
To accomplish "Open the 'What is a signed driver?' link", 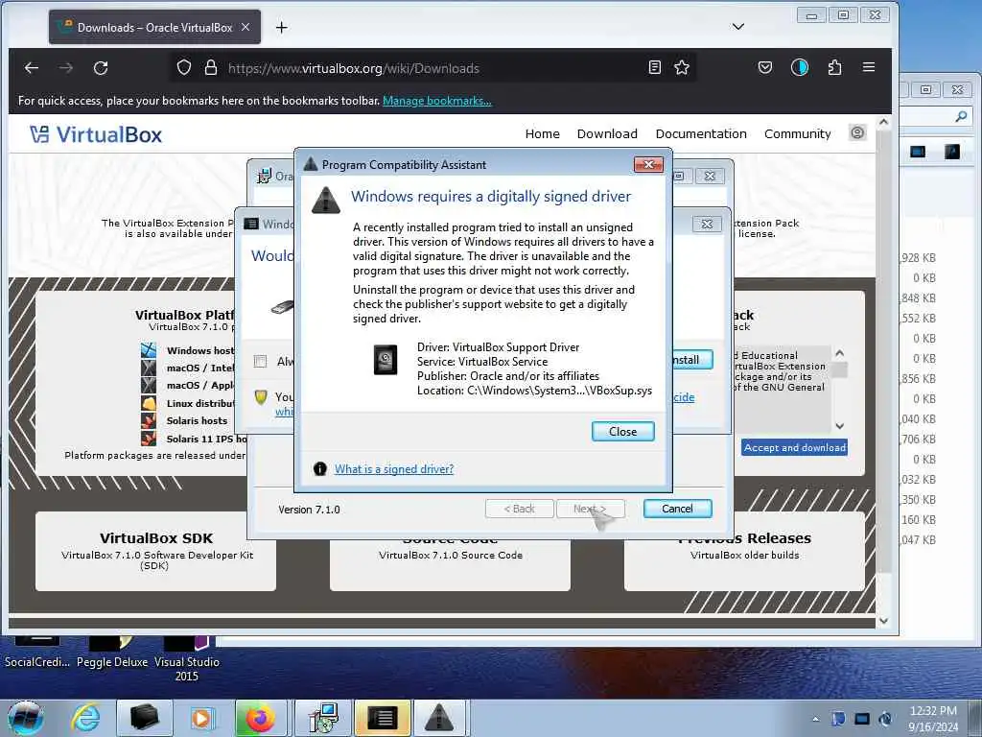I will point(394,468).
